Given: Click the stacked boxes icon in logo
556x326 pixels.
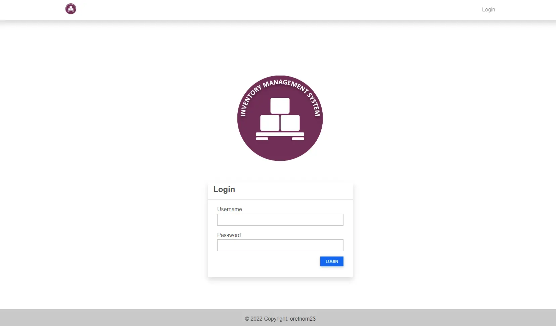Looking at the screenshot, I should pos(280,114).
